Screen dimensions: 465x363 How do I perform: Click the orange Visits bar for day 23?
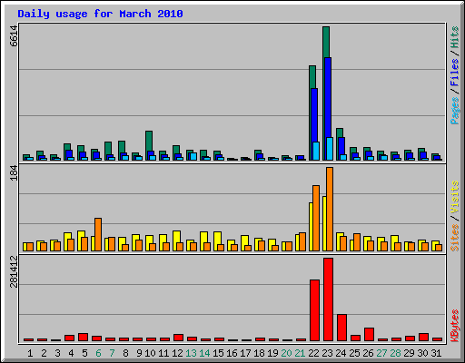330,209
